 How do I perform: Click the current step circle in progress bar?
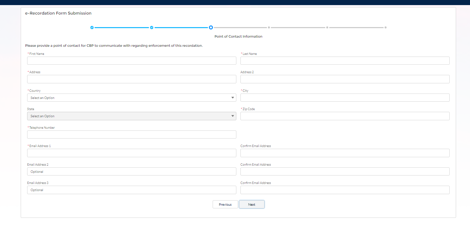click(x=211, y=27)
